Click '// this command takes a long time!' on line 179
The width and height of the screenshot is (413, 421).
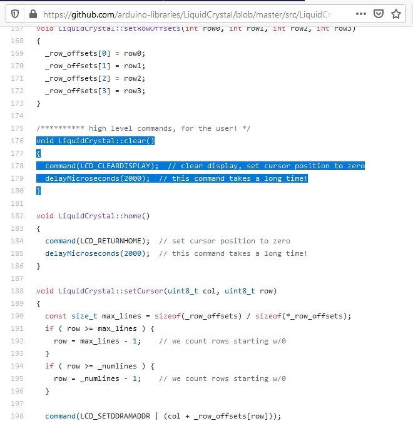tap(233, 178)
